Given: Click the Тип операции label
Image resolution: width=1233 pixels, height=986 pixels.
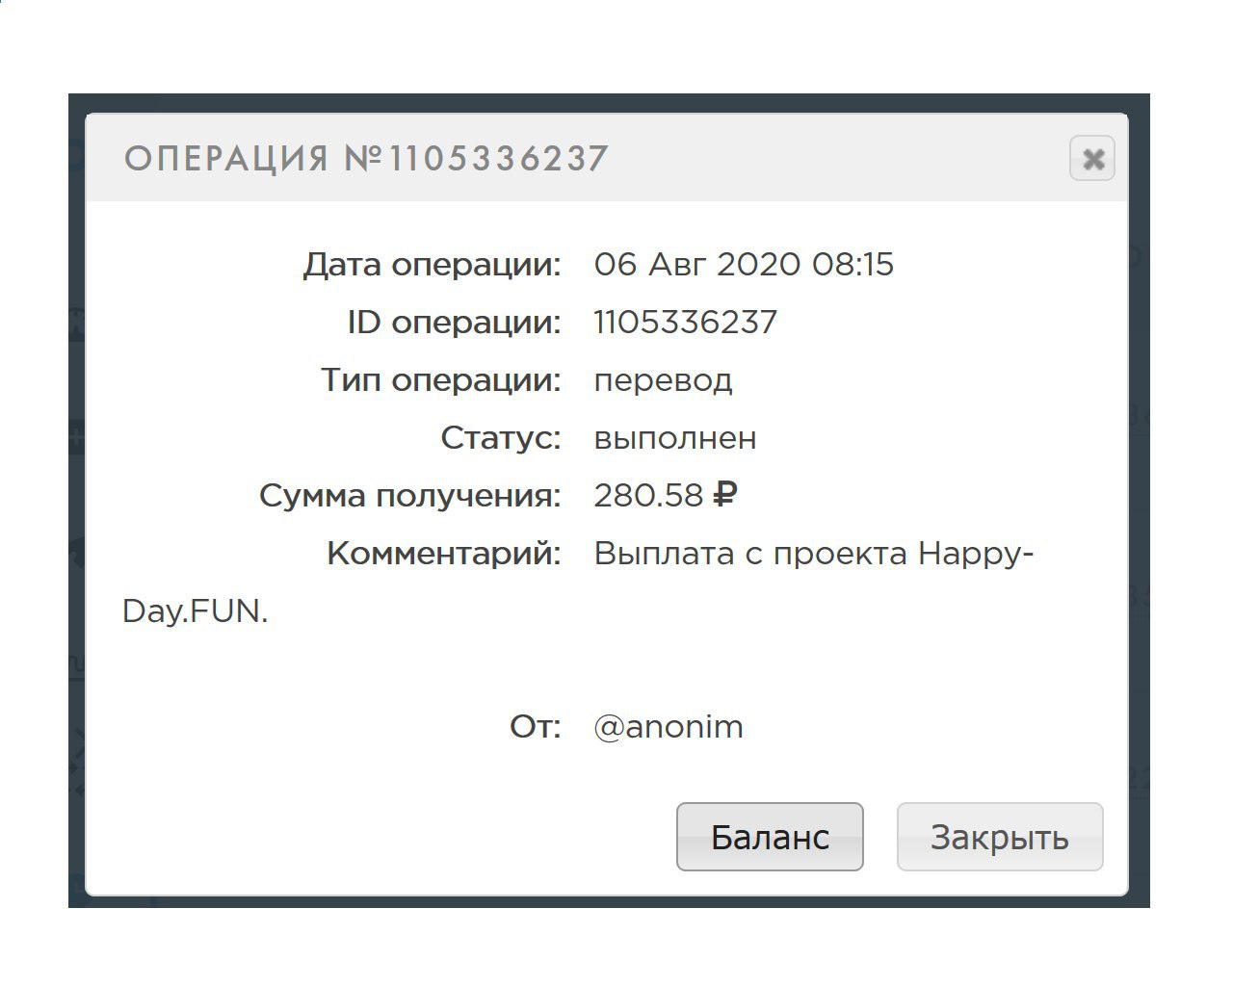Looking at the screenshot, I should (x=440, y=380).
